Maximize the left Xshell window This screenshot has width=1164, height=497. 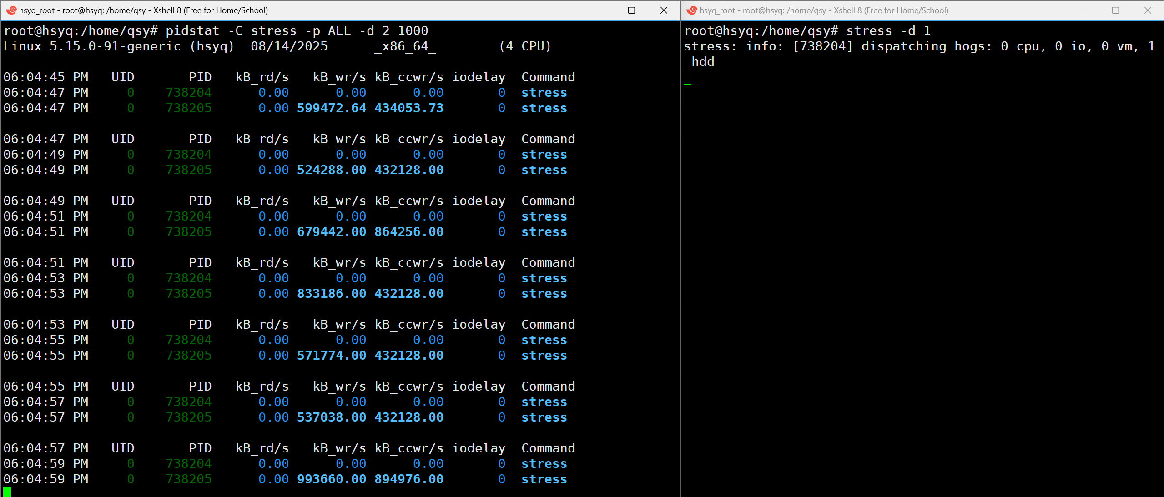click(x=631, y=10)
